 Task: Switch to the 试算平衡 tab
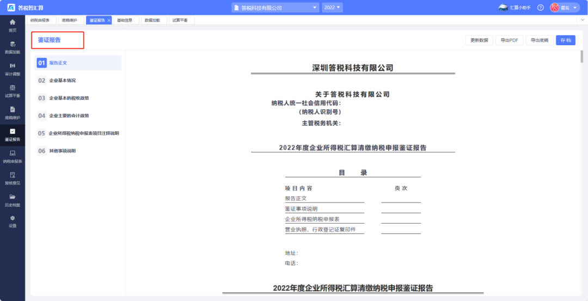[x=181, y=20]
